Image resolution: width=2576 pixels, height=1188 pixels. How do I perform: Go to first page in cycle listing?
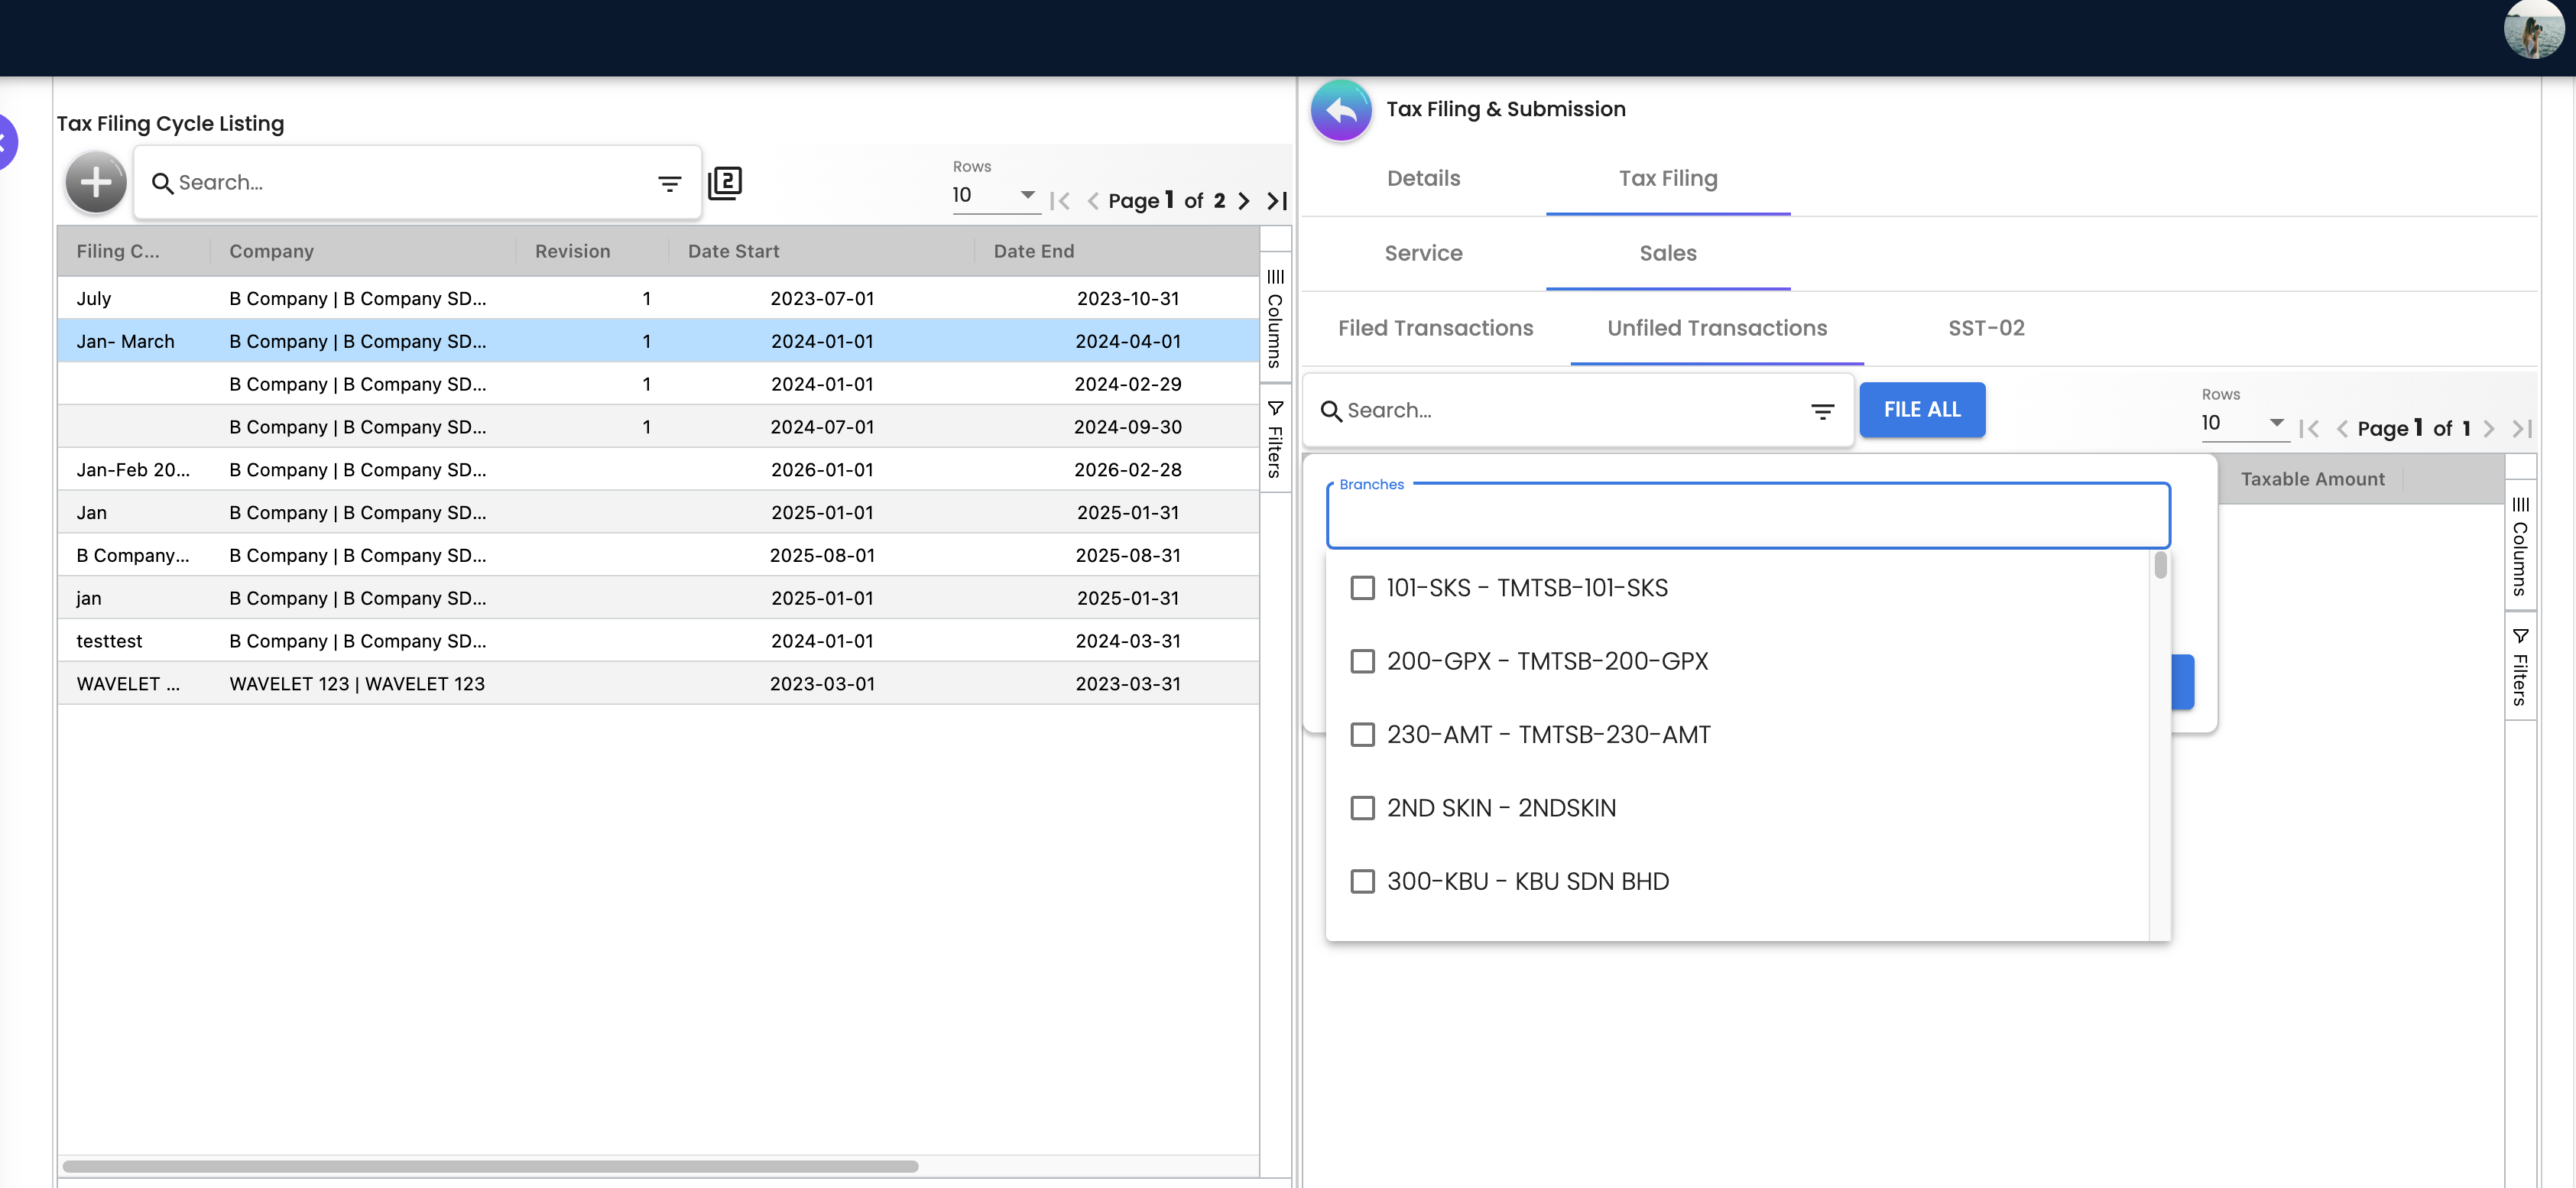1060,201
